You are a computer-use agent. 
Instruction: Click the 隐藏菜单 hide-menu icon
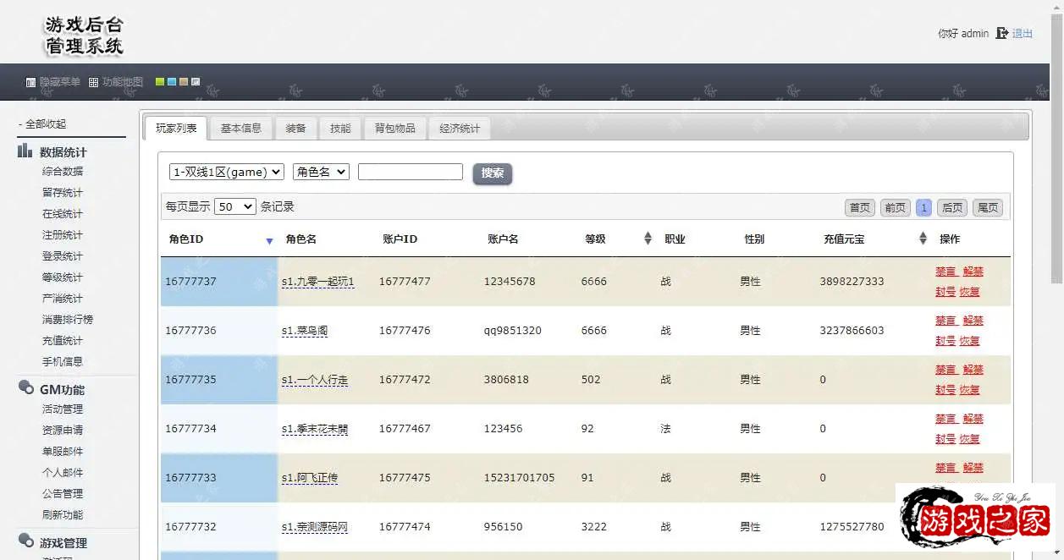30,83
